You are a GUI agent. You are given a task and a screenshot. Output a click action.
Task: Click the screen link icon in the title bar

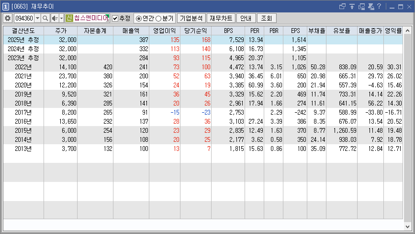pyautogui.click(x=342, y=6)
